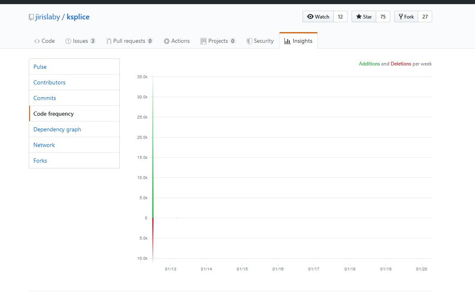
Task: Click the 01/13 x-axis label
Action: [x=170, y=269]
